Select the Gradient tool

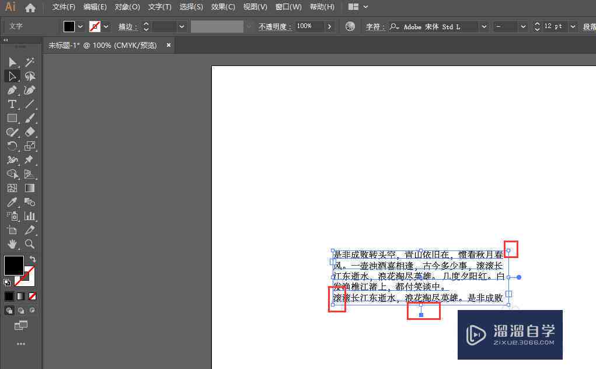(30, 188)
